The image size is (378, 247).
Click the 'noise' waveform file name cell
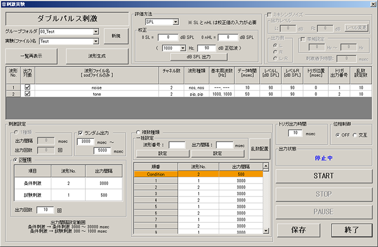click(97, 88)
